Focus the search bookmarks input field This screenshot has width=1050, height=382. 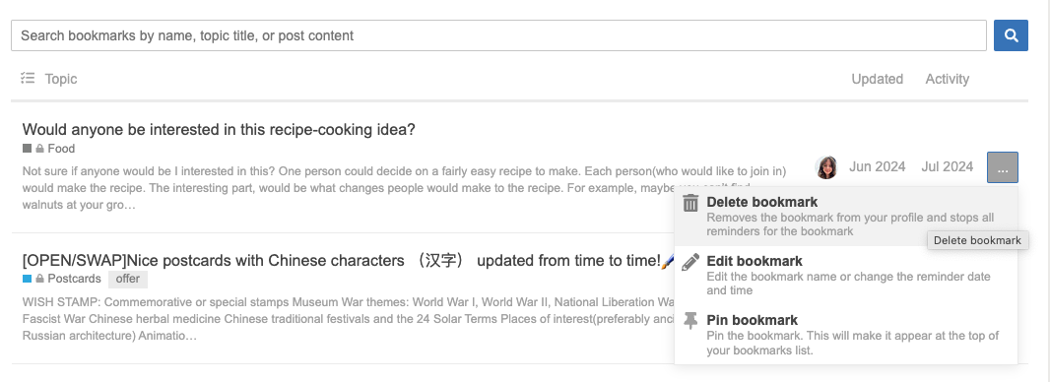[x=498, y=35]
